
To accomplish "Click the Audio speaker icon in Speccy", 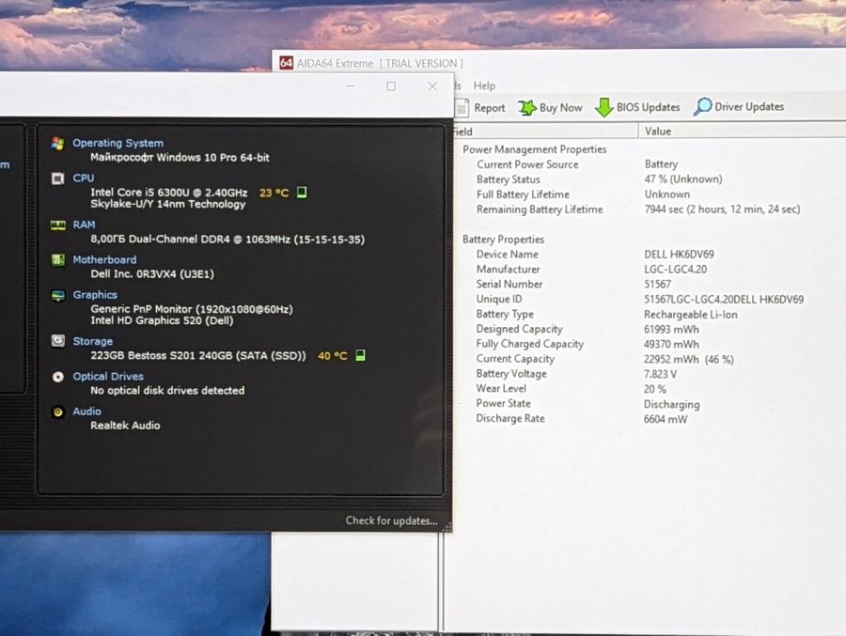I will [57, 411].
